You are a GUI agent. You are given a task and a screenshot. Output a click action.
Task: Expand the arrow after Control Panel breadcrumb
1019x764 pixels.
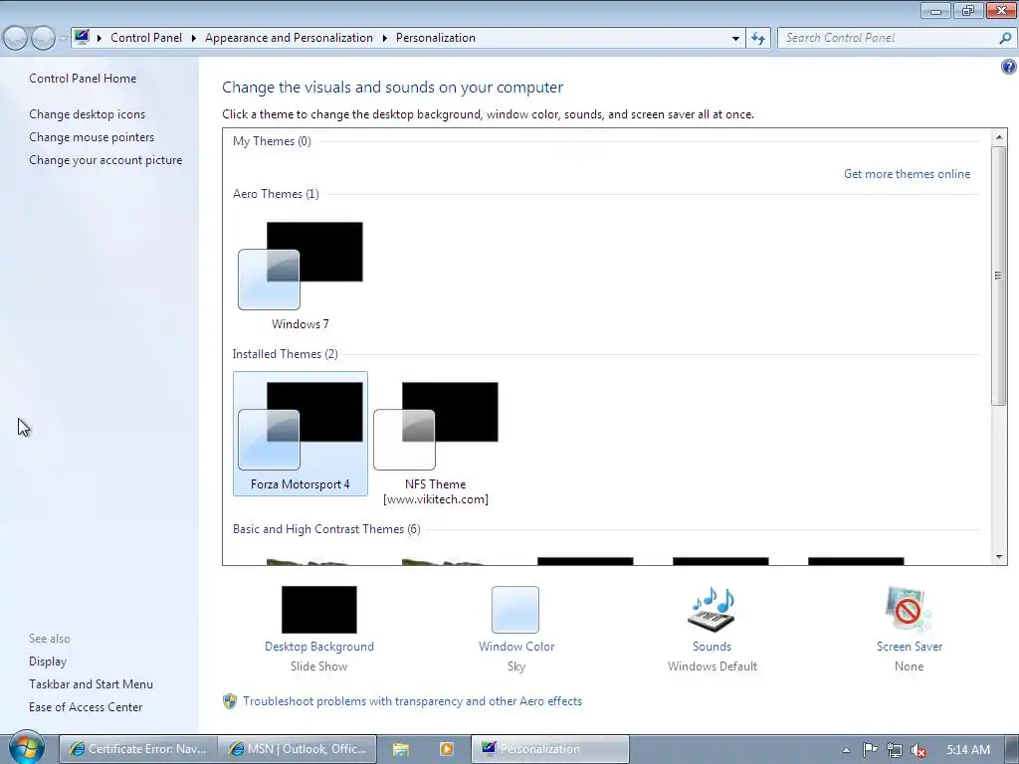194,38
